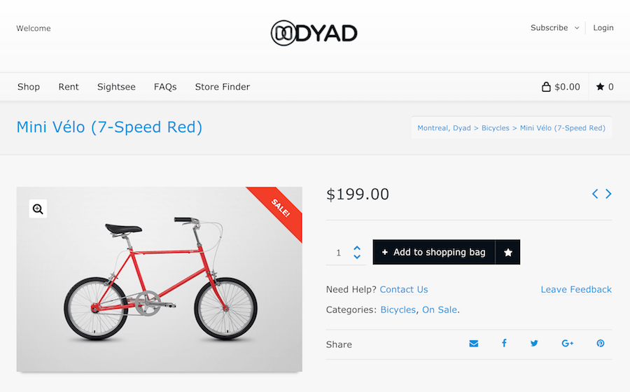
Task: Share product on Twitter
Action: [x=534, y=344]
